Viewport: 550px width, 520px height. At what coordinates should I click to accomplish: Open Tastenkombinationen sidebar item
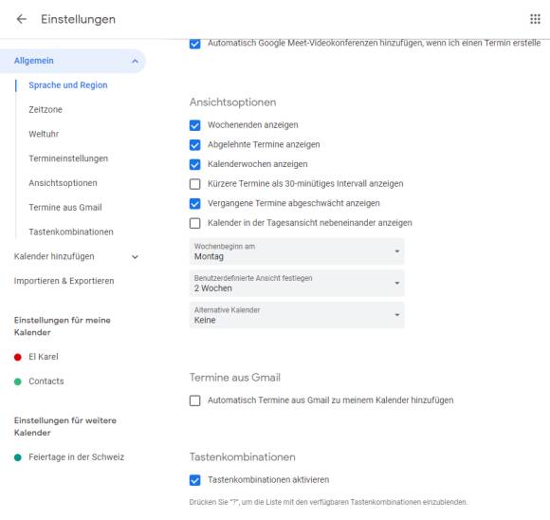71,232
